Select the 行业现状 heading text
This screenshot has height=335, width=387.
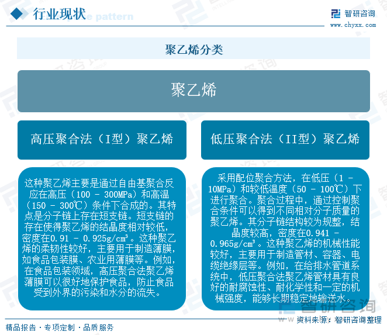[x=60, y=14]
